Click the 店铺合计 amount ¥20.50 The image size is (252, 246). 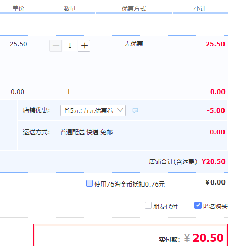pyautogui.click(x=213, y=162)
